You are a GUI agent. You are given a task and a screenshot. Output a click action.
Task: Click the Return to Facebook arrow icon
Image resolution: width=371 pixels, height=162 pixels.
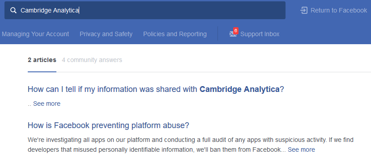click(x=304, y=10)
